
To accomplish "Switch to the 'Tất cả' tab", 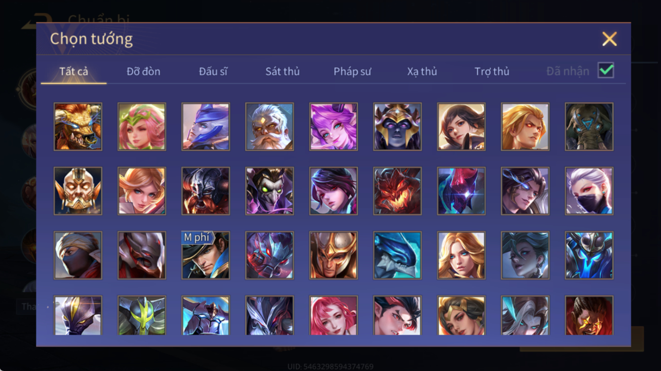I will 74,71.
